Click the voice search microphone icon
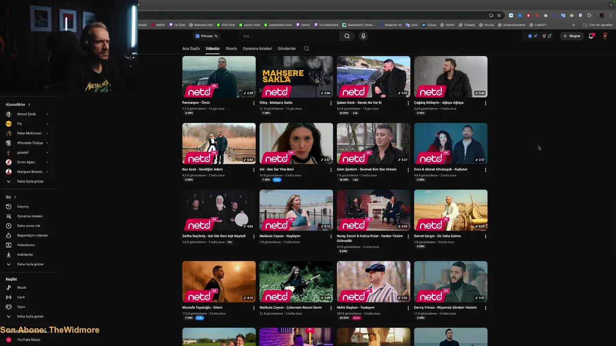This screenshot has width=616, height=346. [x=363, y=36]
